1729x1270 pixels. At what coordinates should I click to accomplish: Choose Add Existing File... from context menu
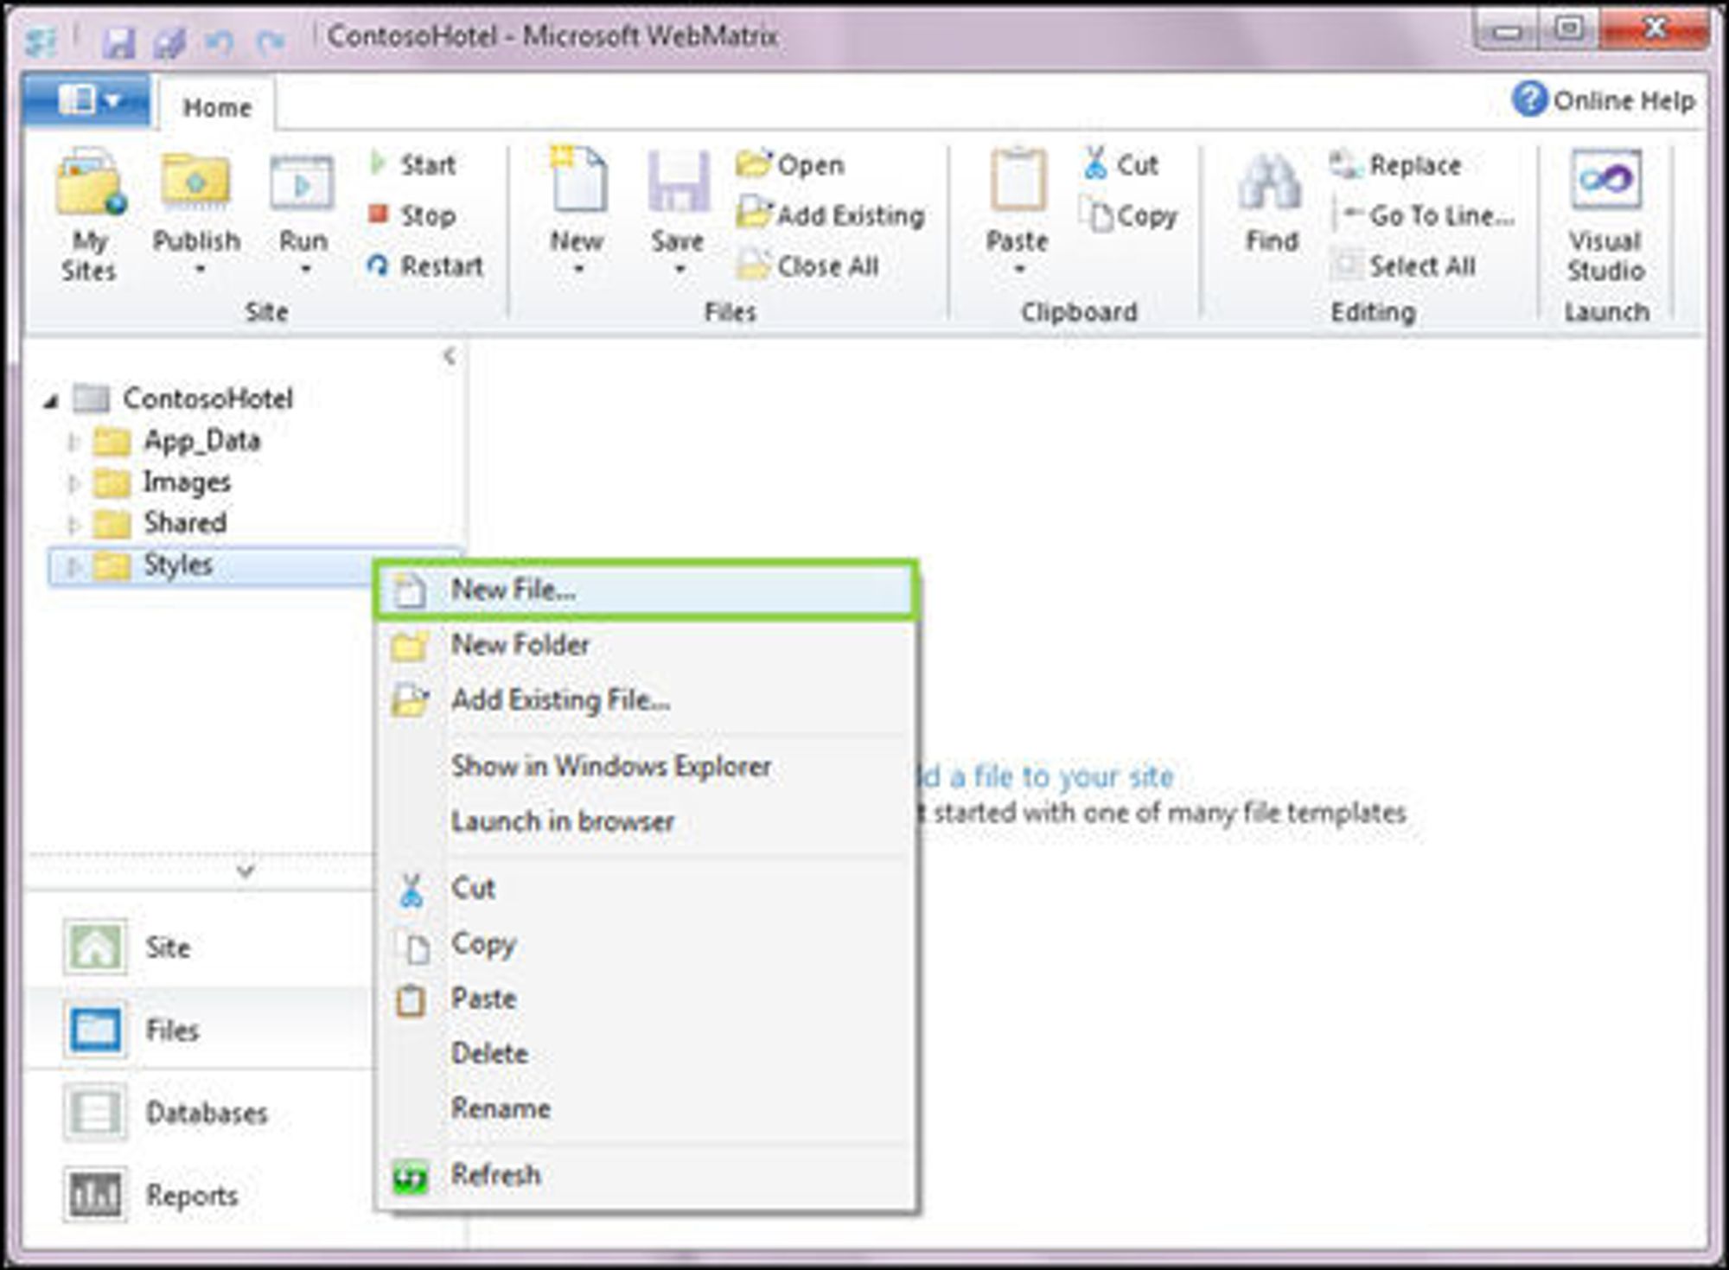pos(645,699)
